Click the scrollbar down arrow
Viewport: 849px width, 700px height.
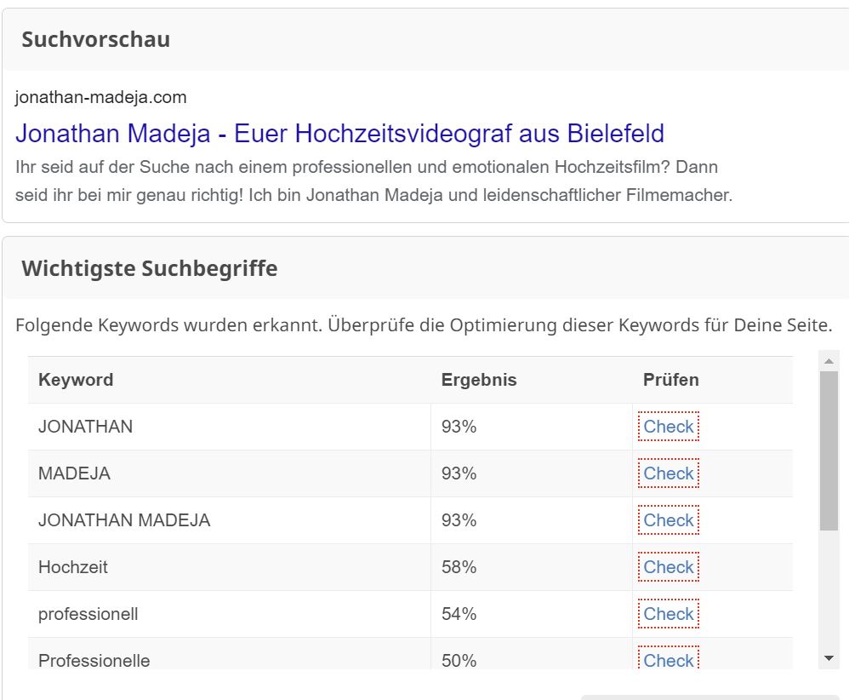(829, 658)
